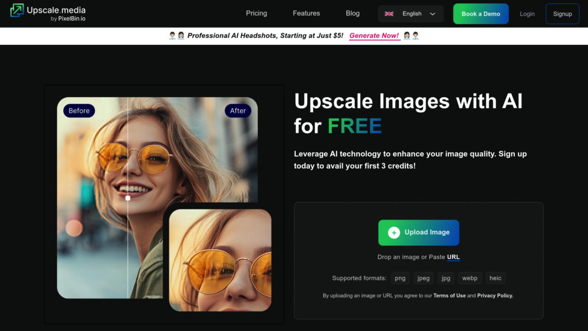The height and width of the screenshot is (331, 588).
Task: Click the chevron beside the English label
Action: pyautogui.click(x=432, y=13)
